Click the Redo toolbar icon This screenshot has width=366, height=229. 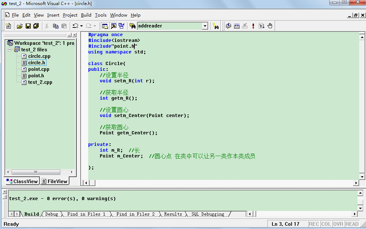(x=89, y=26)
